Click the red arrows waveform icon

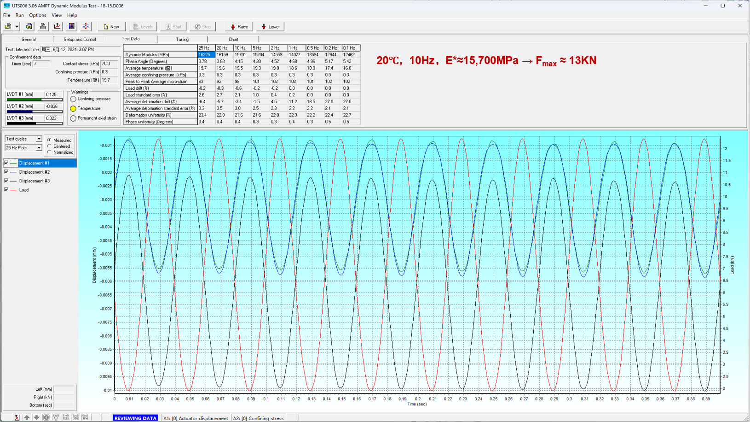click(86, 27)
